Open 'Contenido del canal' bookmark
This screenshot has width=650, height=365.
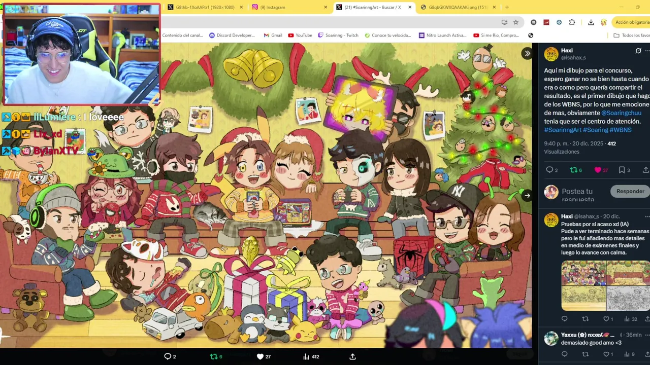point(182,35)
